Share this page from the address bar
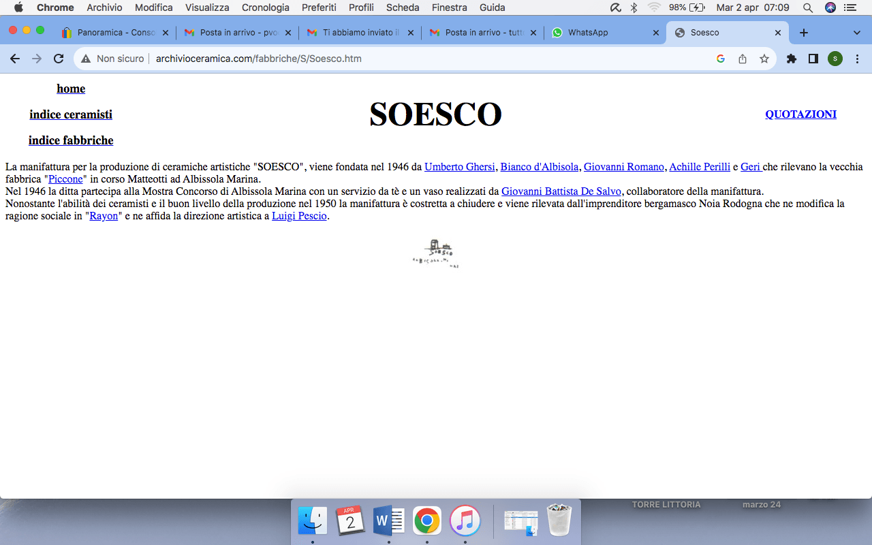The height and width of the screenshot is (545, 872). pyautogui.click(x=743, y=59)
